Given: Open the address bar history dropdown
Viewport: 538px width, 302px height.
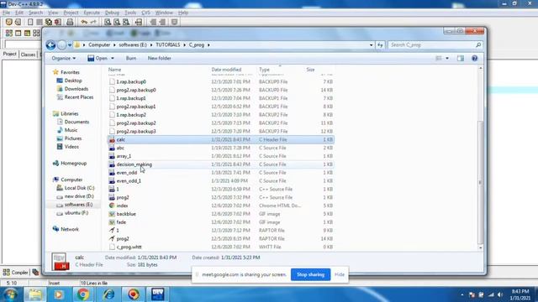Looking at the screenshot, I should 372,44.
